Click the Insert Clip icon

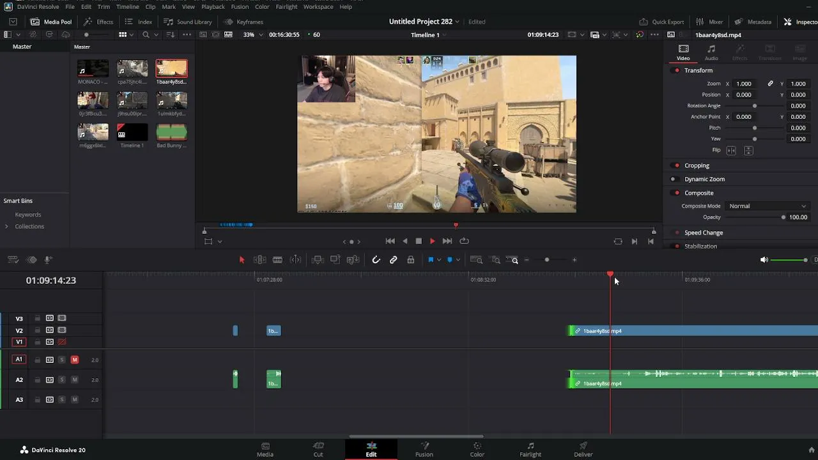pos(318,260)
